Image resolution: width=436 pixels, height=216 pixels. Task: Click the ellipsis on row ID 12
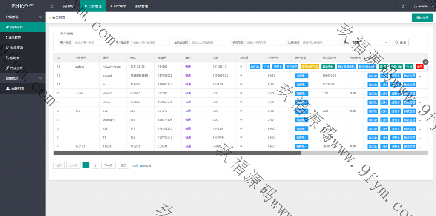click(x=419, y=76)
